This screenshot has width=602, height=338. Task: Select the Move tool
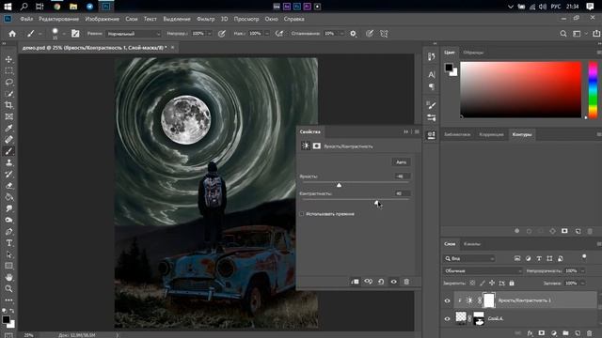8,59
